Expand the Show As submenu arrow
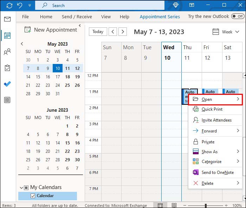The image size is (246, 208). point(238,151)
